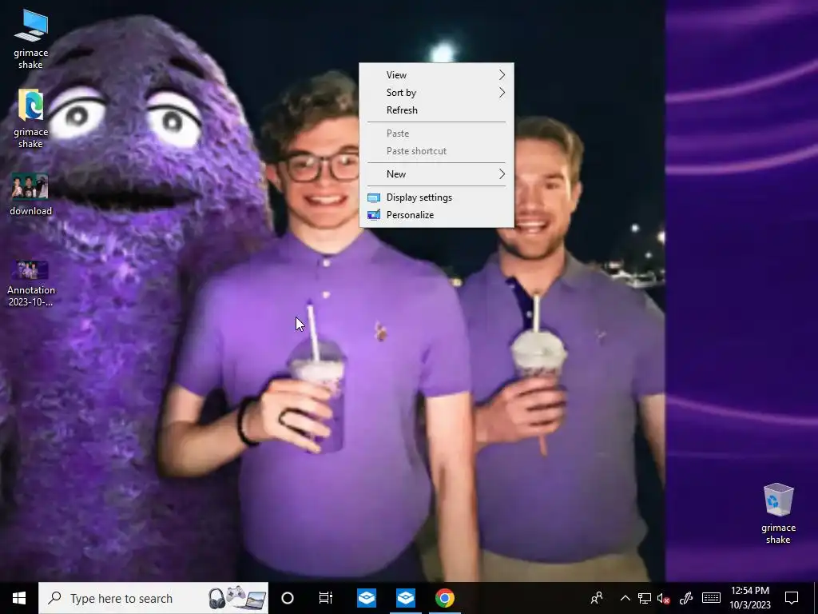Open the New submenu
The height and width of the screenshot is (614, 818).
[x=437, y=173]
